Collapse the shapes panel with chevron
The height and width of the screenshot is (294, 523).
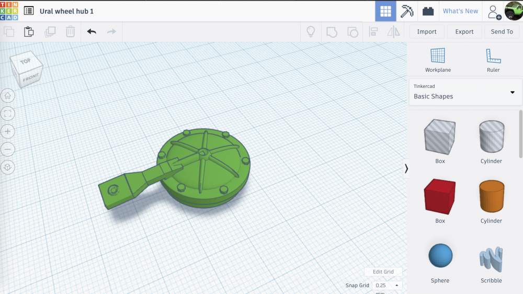(x=406, y=168)
